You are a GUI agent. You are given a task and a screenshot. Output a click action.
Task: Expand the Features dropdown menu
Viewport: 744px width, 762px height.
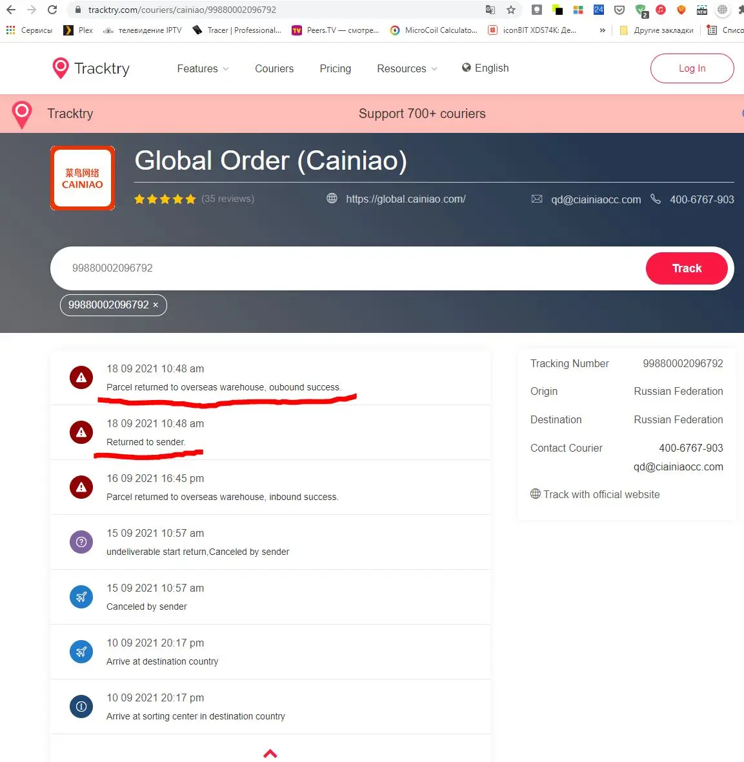203,68
